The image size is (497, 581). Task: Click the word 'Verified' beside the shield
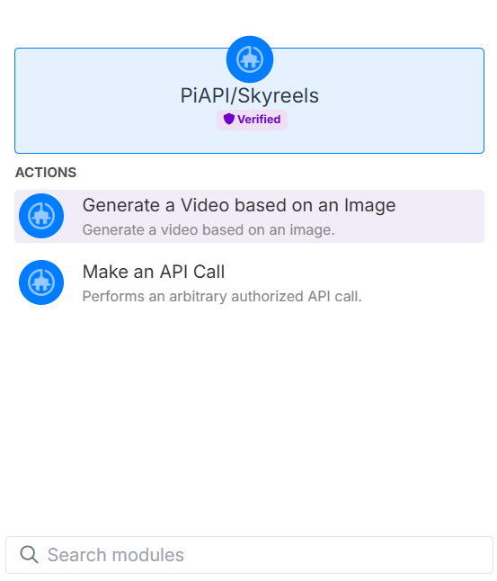[259, 120]
